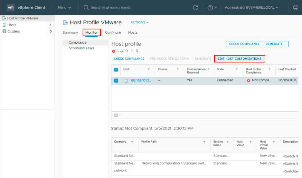Click the unknown status question icon
The height and width of the screenshot is (178, 302).
click(x=132, y=51)
